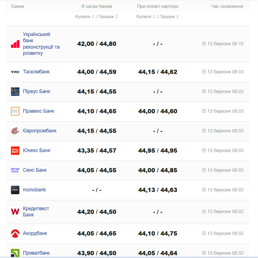Screen dimensions: 258x258
Task: Open the Юнекс Банк link
Action: tap(37, 150)
